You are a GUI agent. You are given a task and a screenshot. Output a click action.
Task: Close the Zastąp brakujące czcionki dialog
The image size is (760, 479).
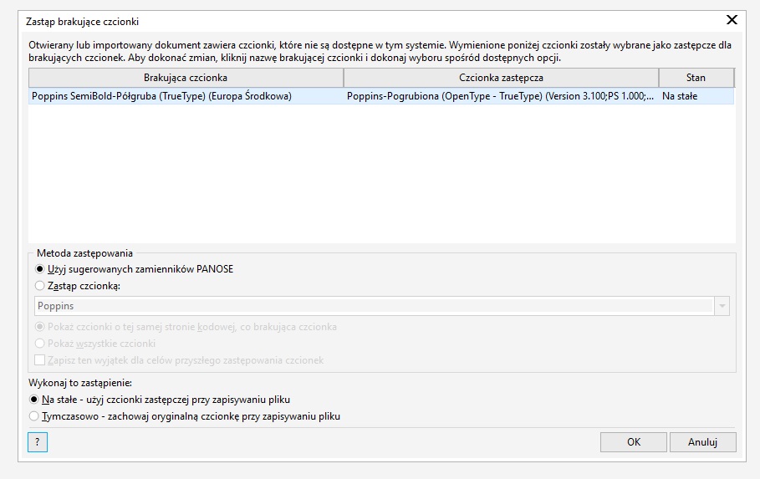tap(732, 20)
